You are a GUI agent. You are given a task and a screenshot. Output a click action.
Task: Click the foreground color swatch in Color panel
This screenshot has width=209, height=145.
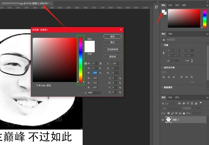(x=163, y=11)
